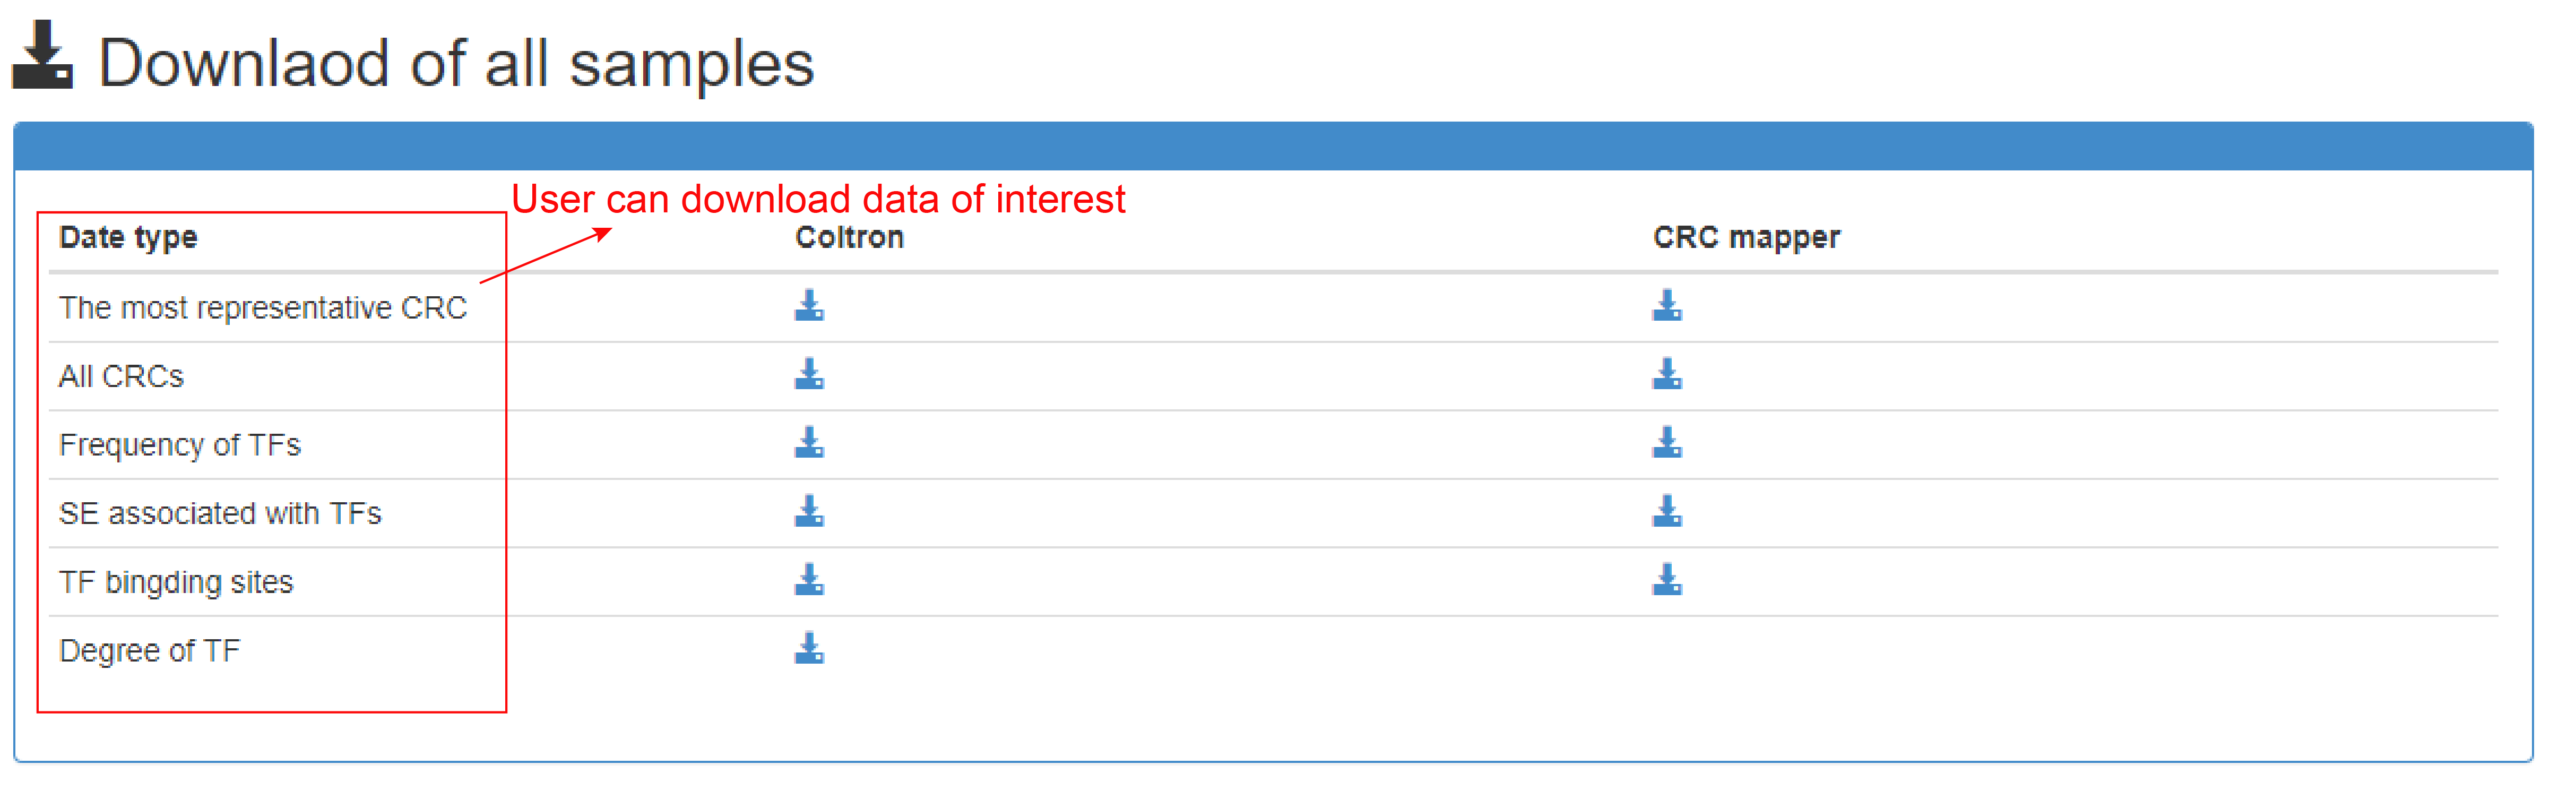The height and width of the screenshot is (790, 2576).
Task: Select the Coltron column header
Action: tap(849, 237)
